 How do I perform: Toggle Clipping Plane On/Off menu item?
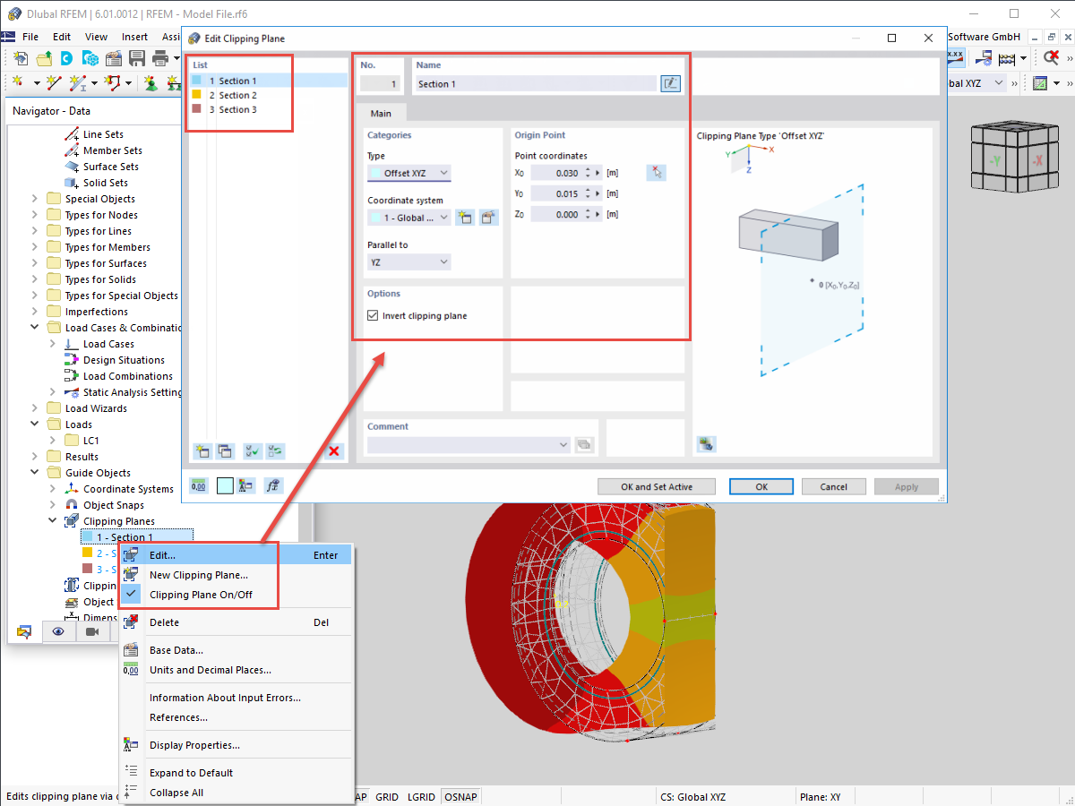tap(201, 595)
